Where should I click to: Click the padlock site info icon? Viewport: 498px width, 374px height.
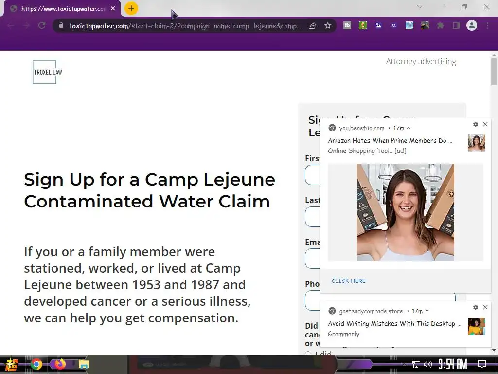point(61,25)
